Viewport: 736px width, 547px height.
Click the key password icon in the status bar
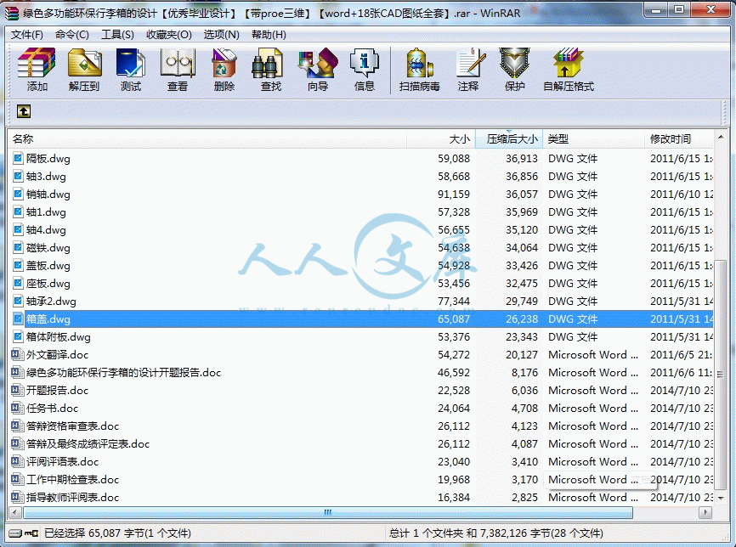coord(31,533)
